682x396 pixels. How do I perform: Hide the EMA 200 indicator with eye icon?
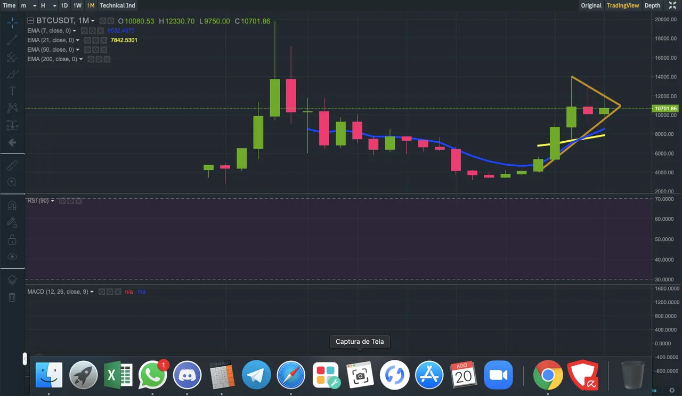tap(92, 60)
